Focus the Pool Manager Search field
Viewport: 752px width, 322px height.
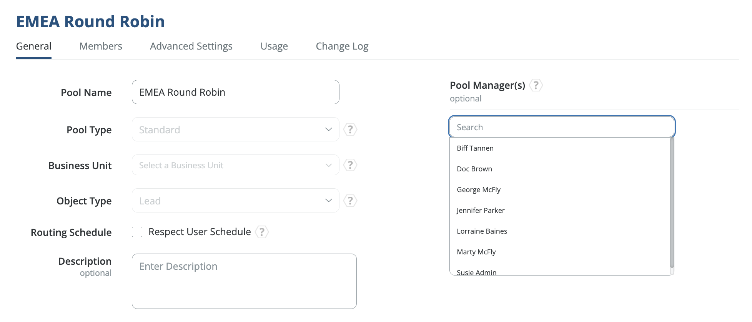[x=561, y=127]
